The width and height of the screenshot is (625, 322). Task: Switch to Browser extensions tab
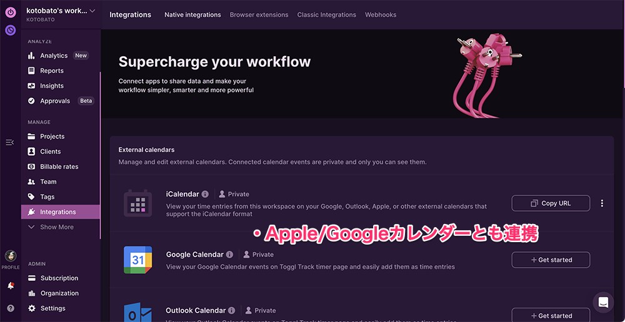(259, 15)
